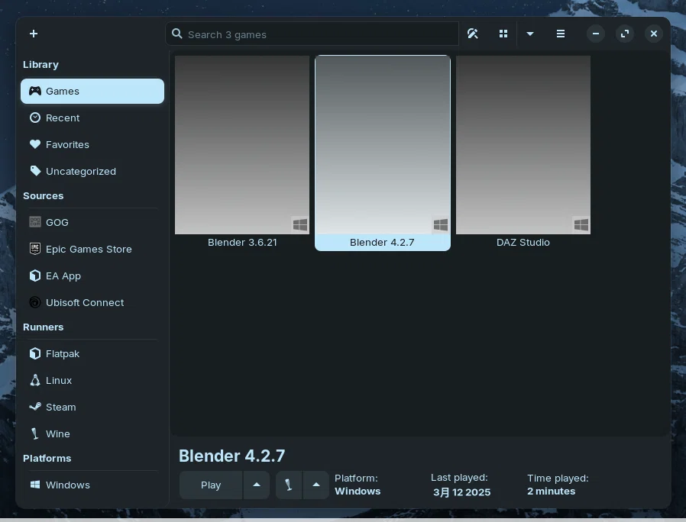Select Ubisoft Connect source

pyautogui.click(x=92, y=302)
